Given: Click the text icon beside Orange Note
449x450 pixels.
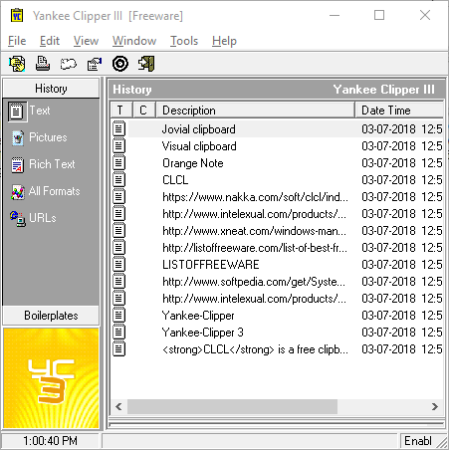Looking at the screenshot, I should point(118,162).
